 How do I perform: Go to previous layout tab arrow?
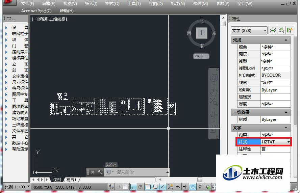coord(38,180)
